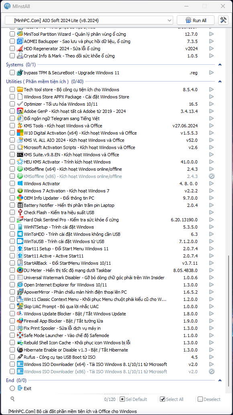Select the ApowerMirror row text
This screenshot has height=415, width=233.
(x=75, y=292)
